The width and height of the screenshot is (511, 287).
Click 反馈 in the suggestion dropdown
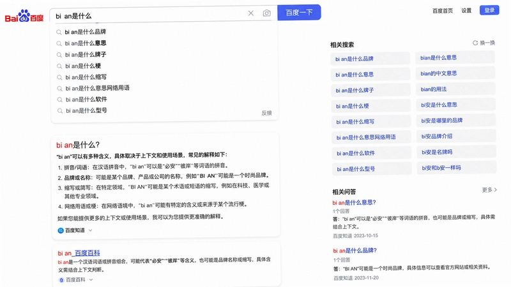tap(266, 113)
